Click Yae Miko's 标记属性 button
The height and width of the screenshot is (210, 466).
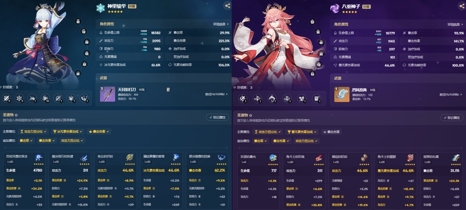click(452, 118)
